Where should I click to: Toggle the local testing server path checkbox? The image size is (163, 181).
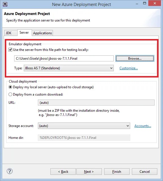pos(10,50)
